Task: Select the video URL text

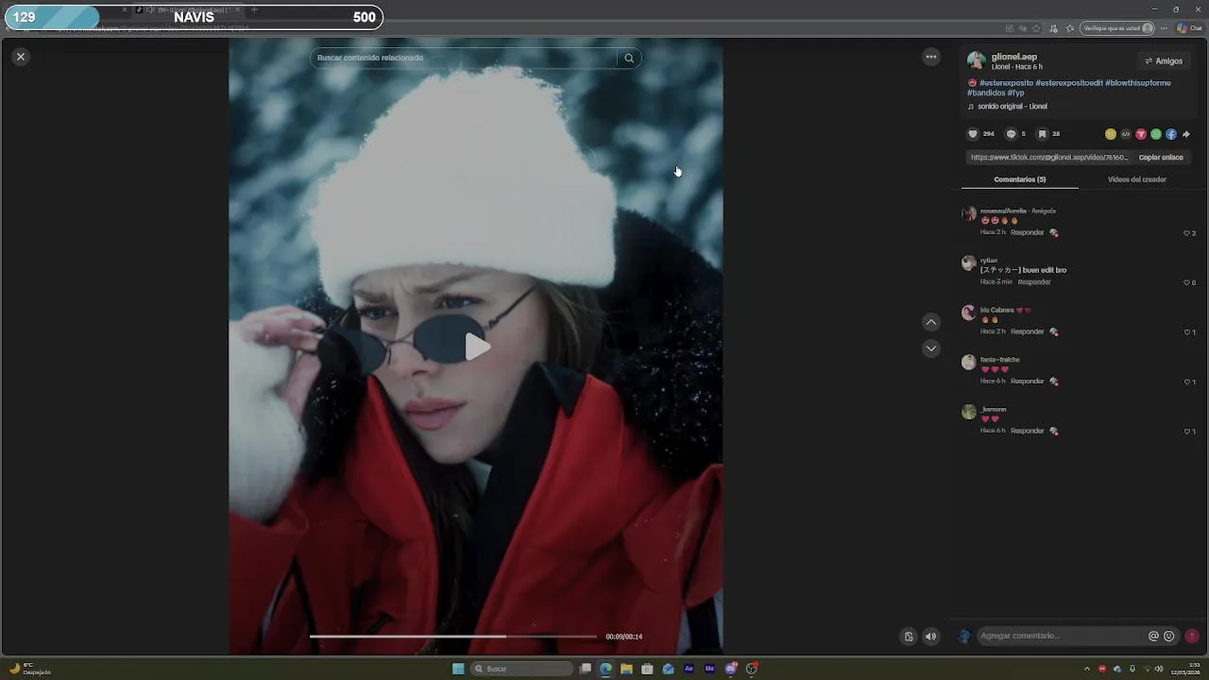Action: 1048,158
